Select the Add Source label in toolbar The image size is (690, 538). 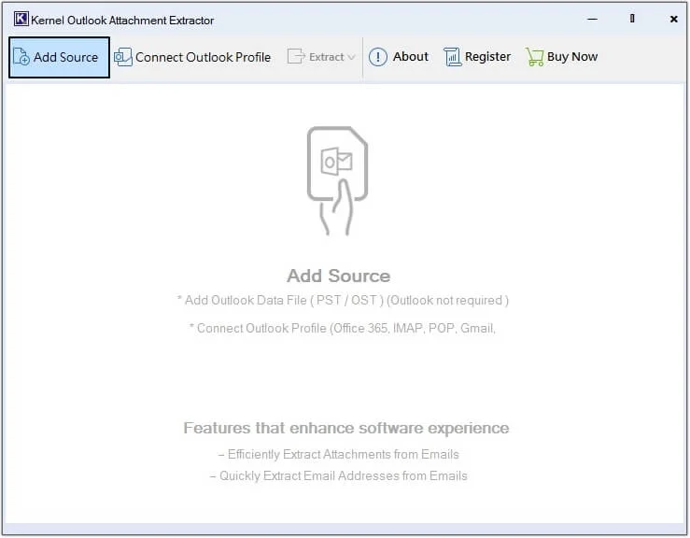[65, 57]
